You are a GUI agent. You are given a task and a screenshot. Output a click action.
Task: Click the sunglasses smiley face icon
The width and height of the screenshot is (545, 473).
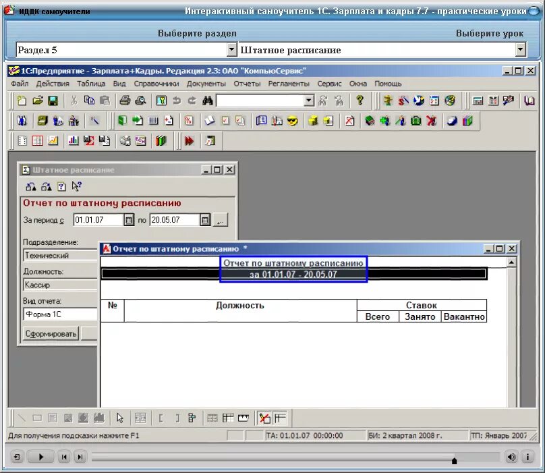click(292, 121)
